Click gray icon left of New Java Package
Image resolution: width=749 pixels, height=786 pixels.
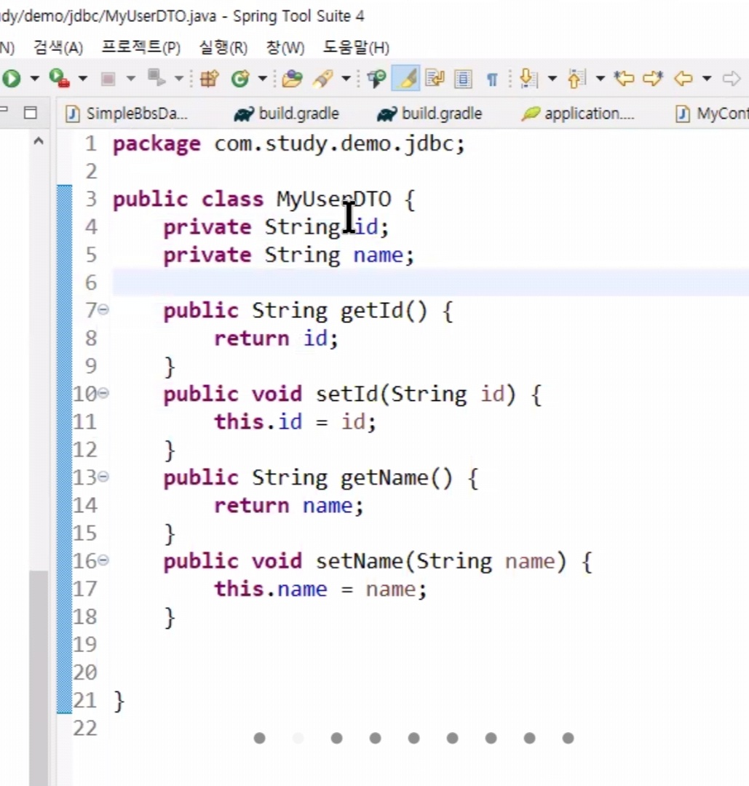[156, 78]
